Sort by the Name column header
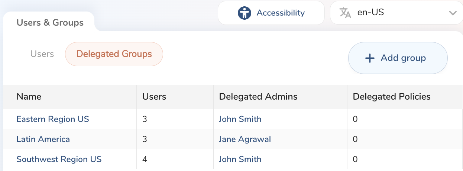Screen dimensions: 463x171 tap(29, 97)
